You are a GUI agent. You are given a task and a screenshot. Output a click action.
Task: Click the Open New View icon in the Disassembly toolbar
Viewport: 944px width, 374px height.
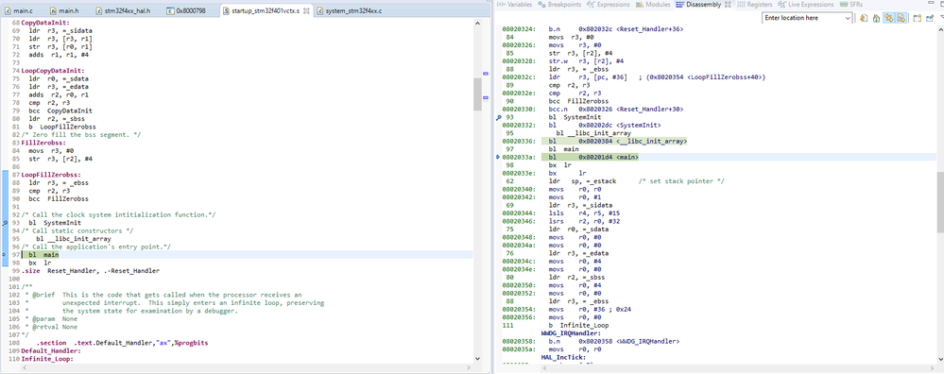point(918,18)
